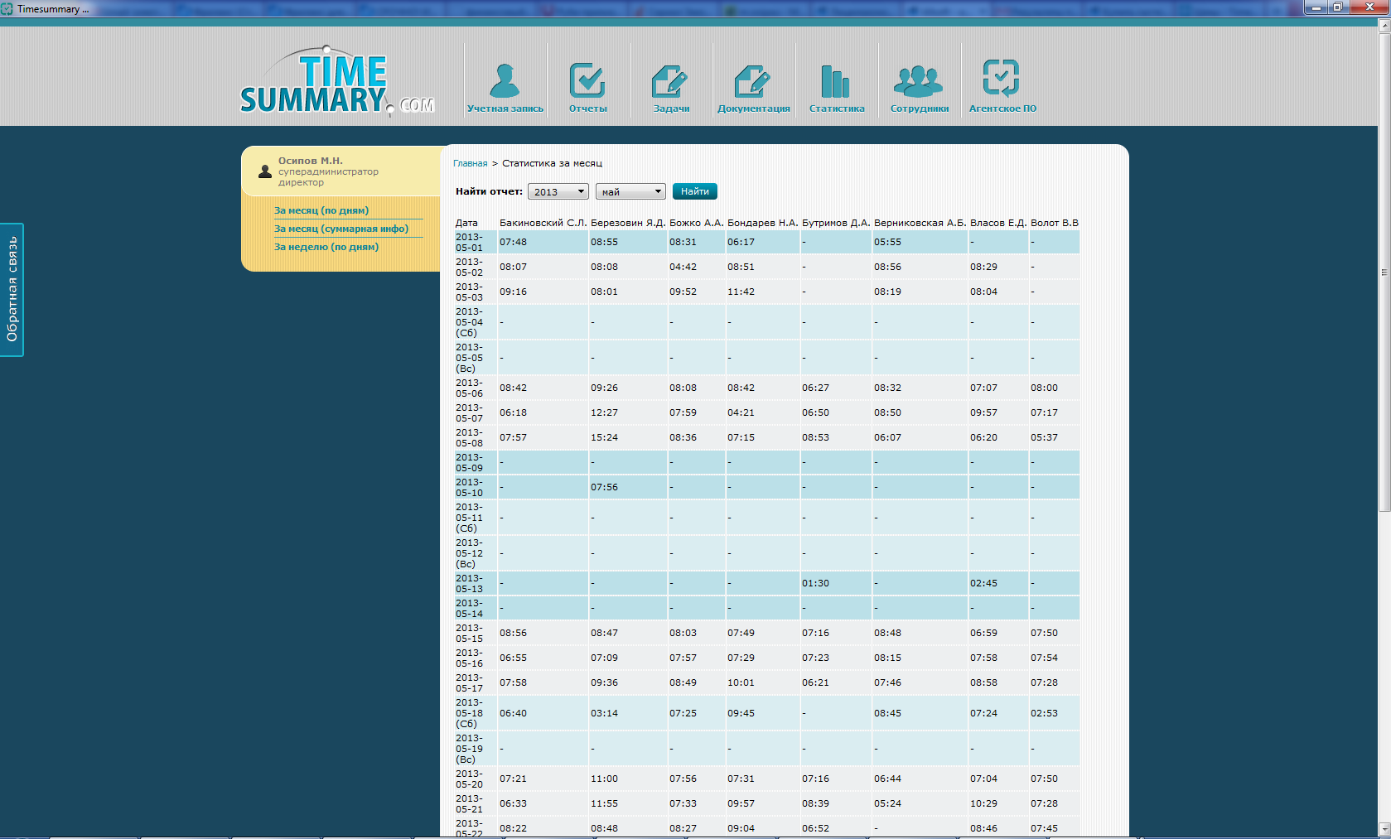Select the Статистика bar chart icon

click(836, 82)
